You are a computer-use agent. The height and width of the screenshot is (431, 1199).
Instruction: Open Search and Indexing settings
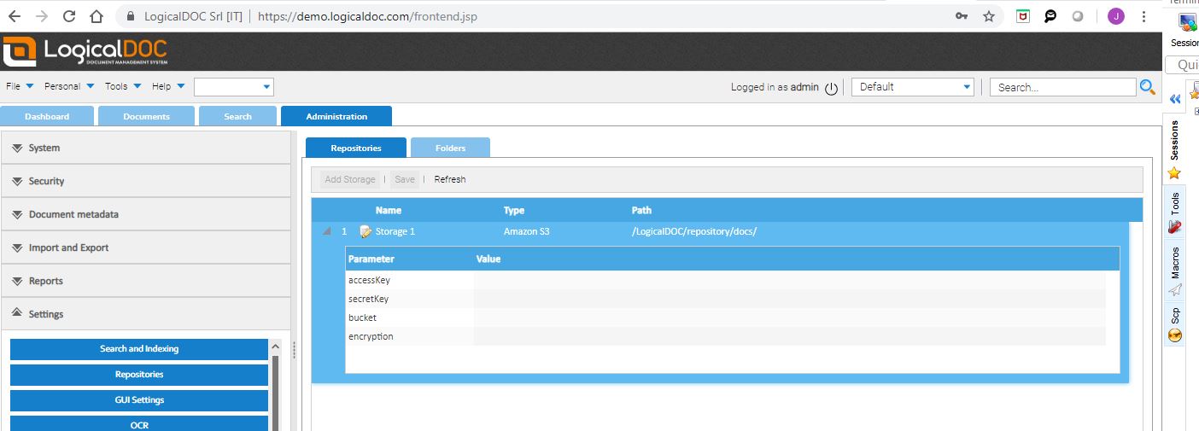coord(139,349)
